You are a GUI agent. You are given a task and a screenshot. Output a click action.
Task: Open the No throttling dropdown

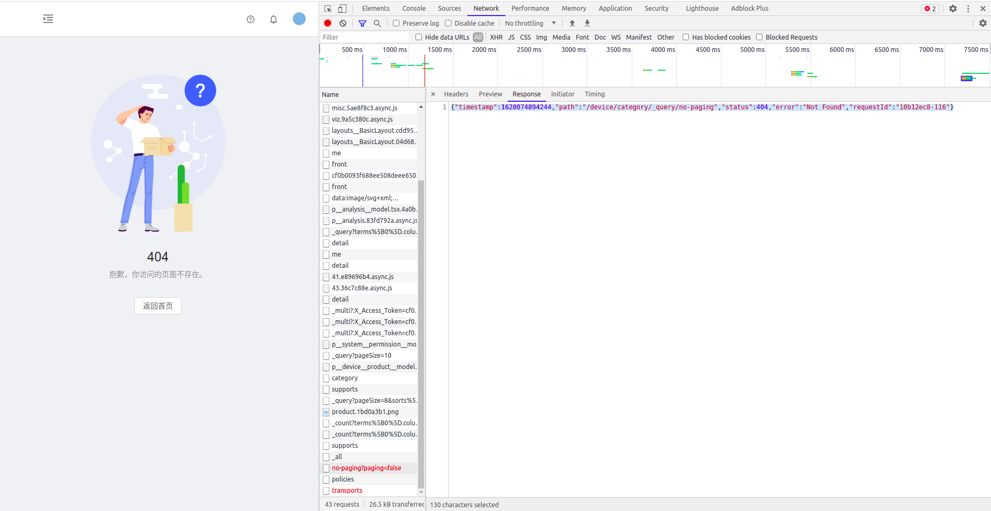530,23
